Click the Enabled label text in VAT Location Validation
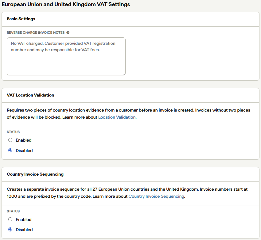The height and width of the screenshot is (240, 261). click(23, 140)
